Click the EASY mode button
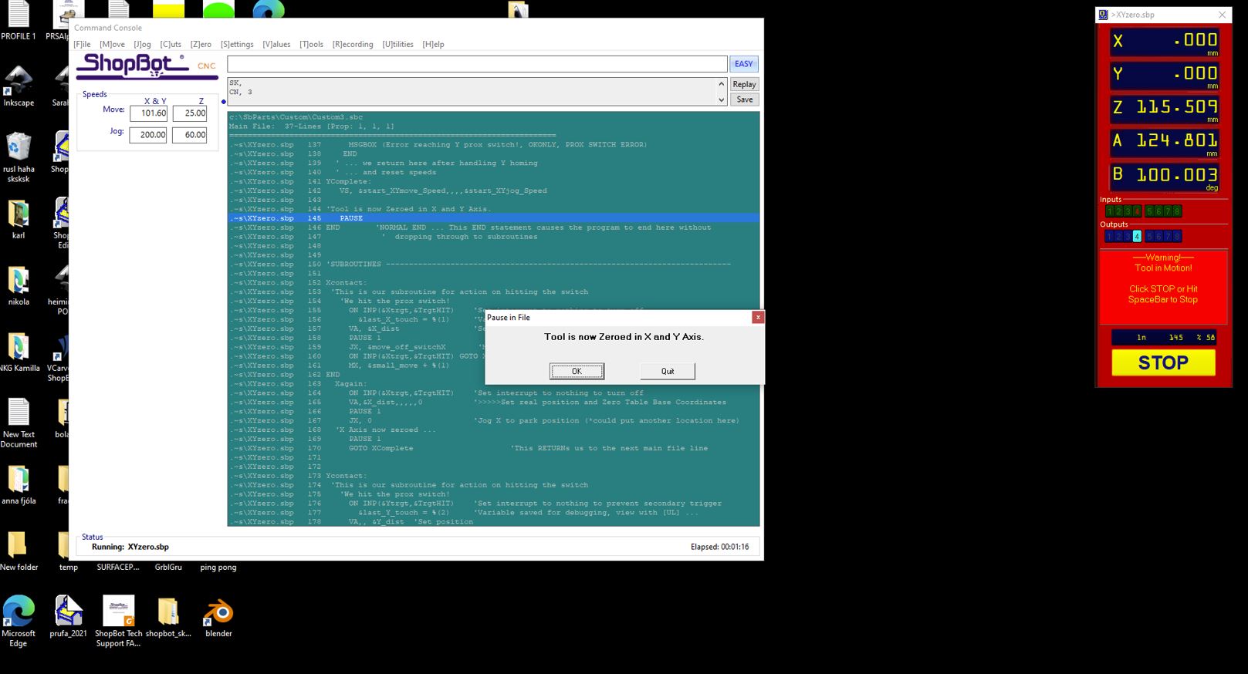Screen dimensions: 1248x674 743,64
